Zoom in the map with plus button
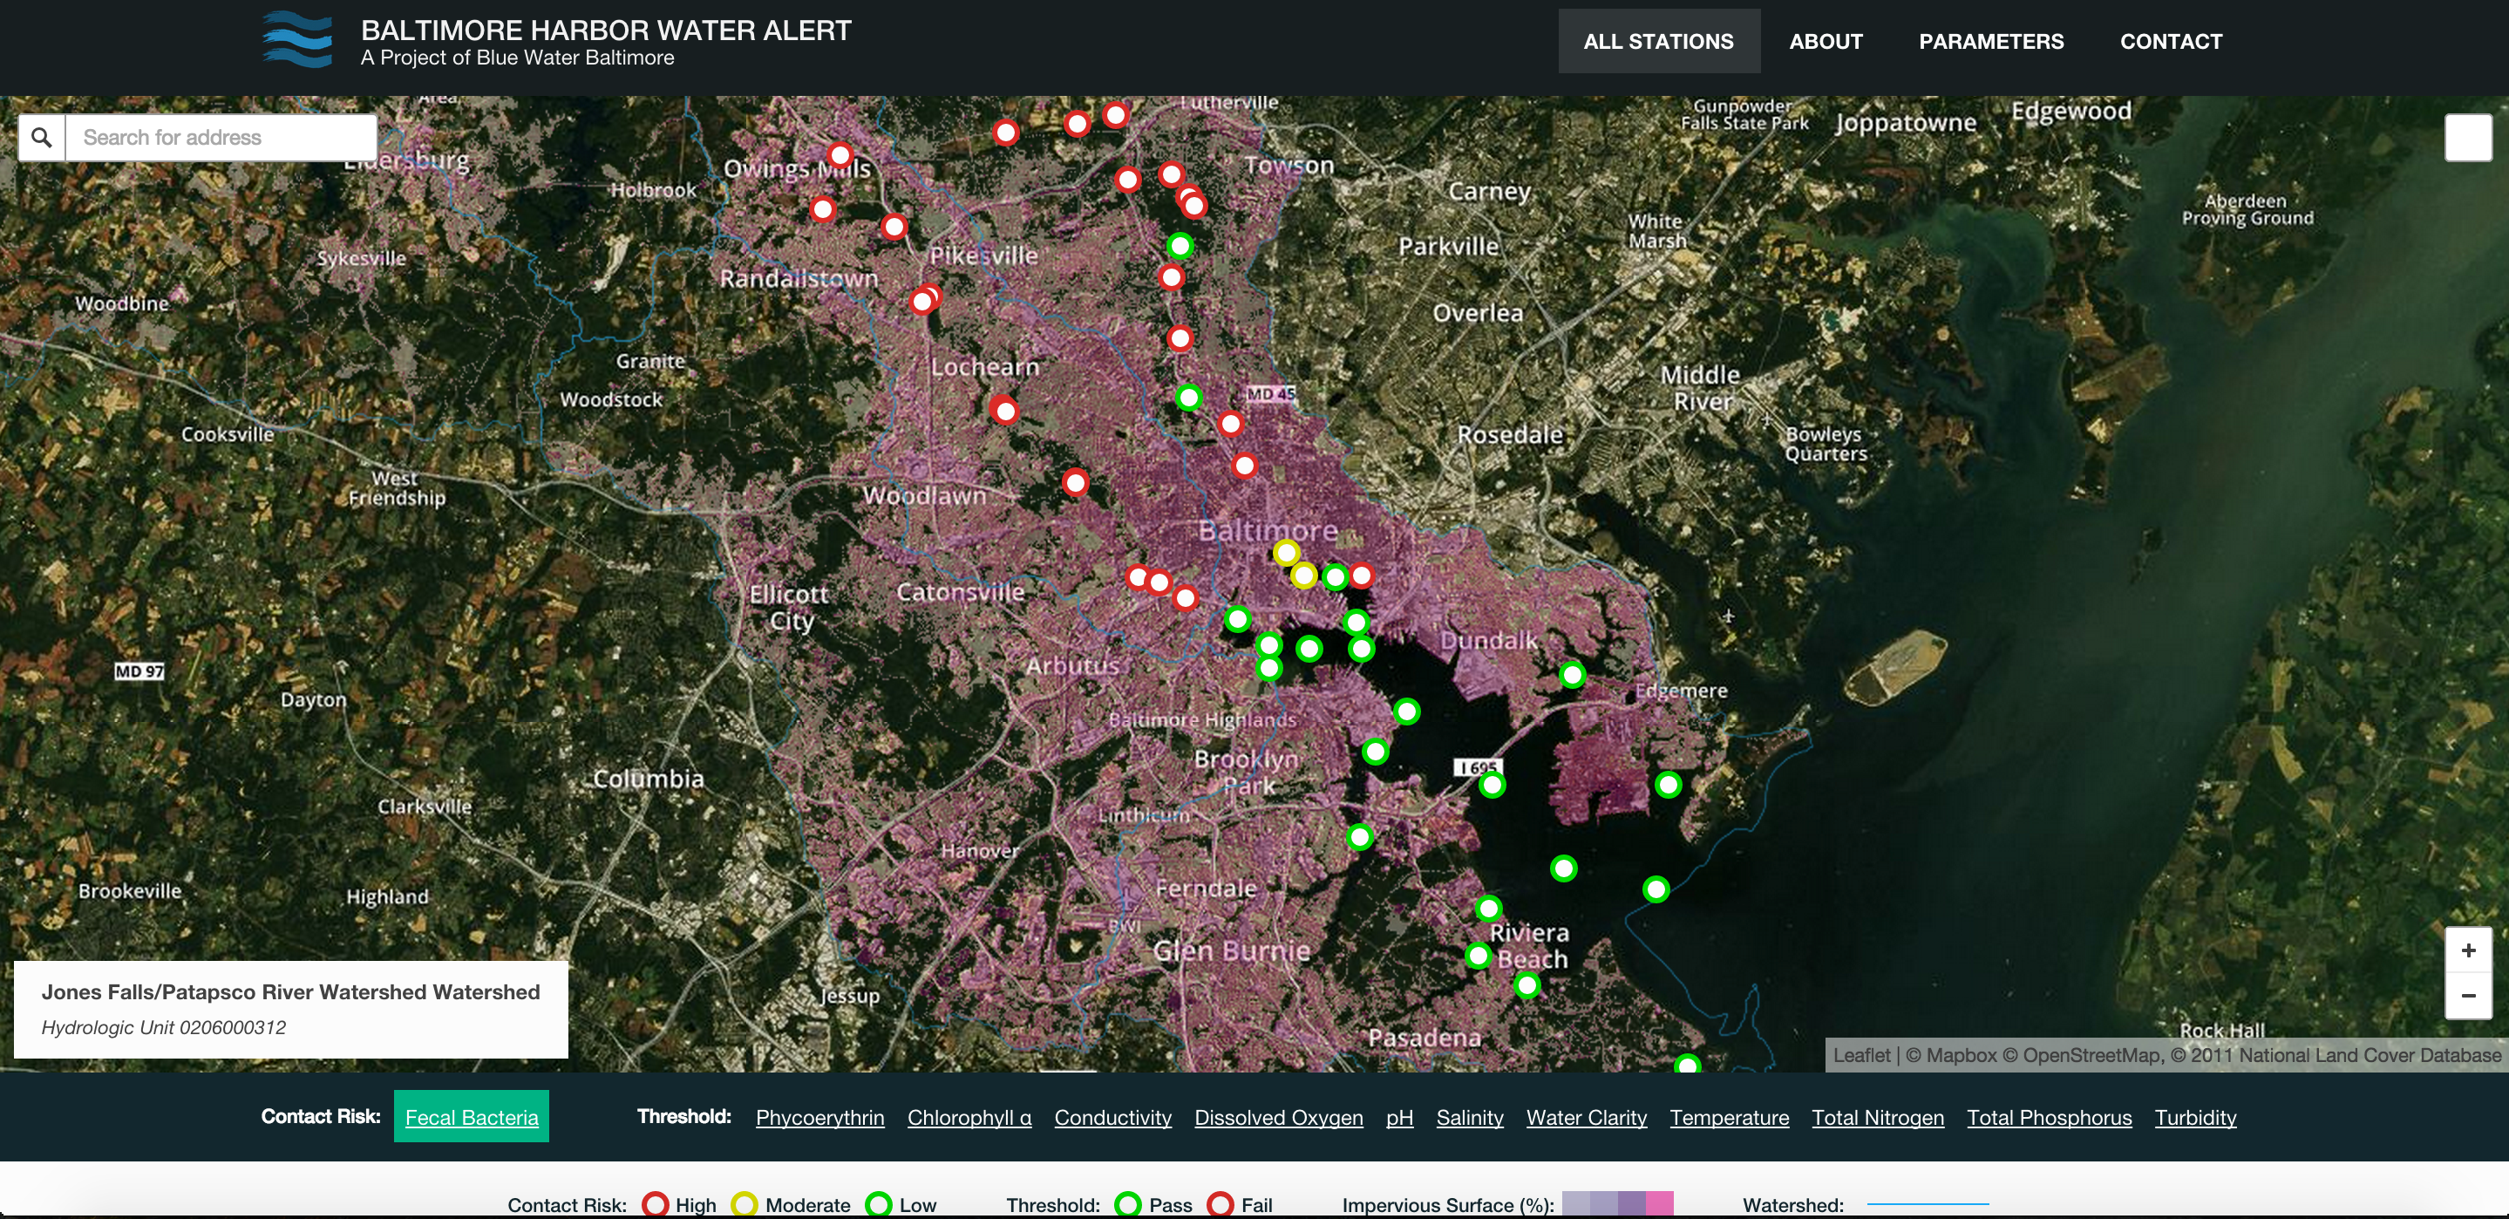2509x1219 pixels. [x=2468, y=950]
